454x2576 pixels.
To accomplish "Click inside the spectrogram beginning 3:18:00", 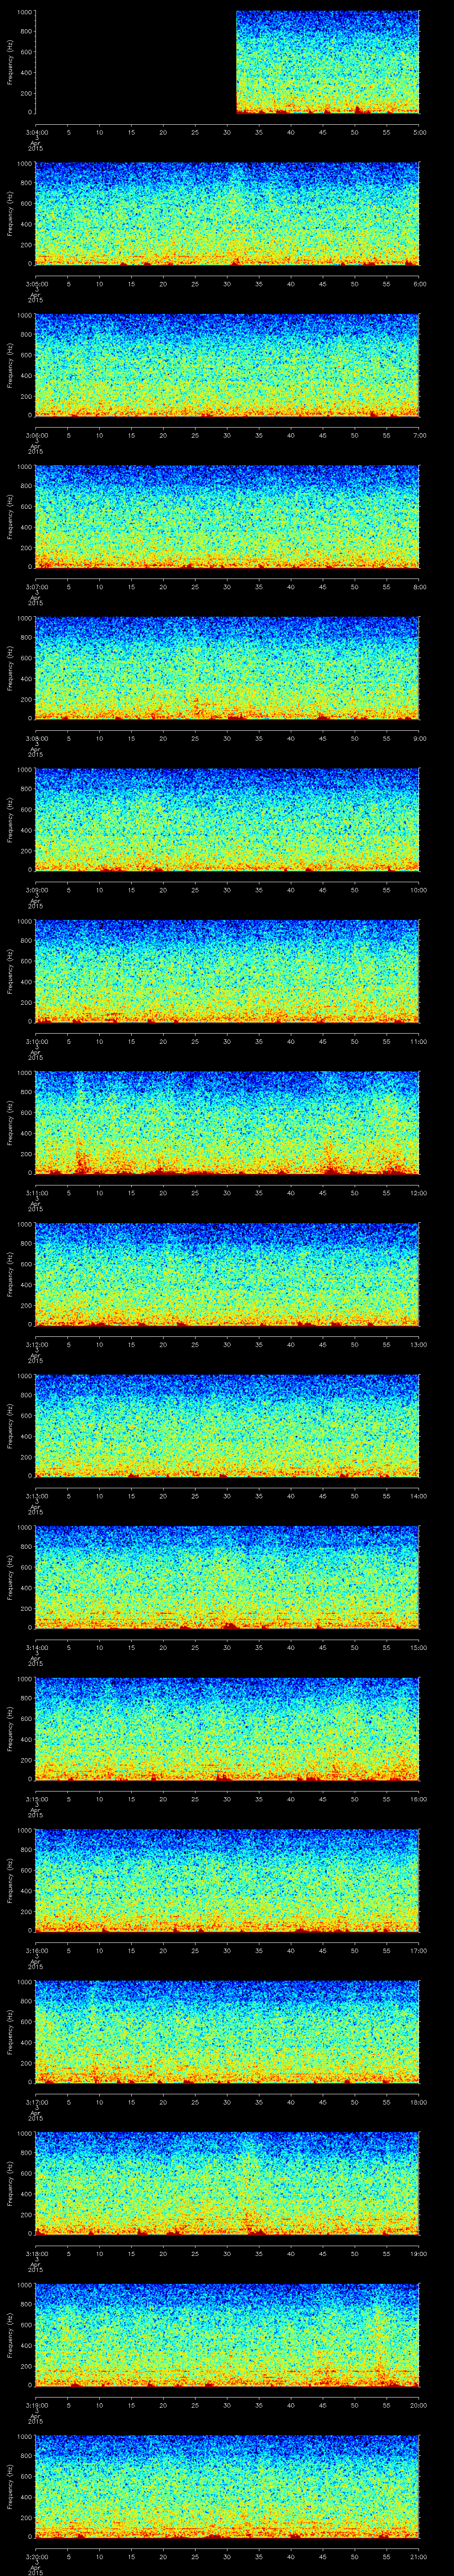I will [x=227, y=2183].
